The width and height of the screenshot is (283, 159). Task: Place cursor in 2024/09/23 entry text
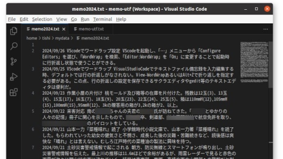pyautogui.click(x=135, y=99)
